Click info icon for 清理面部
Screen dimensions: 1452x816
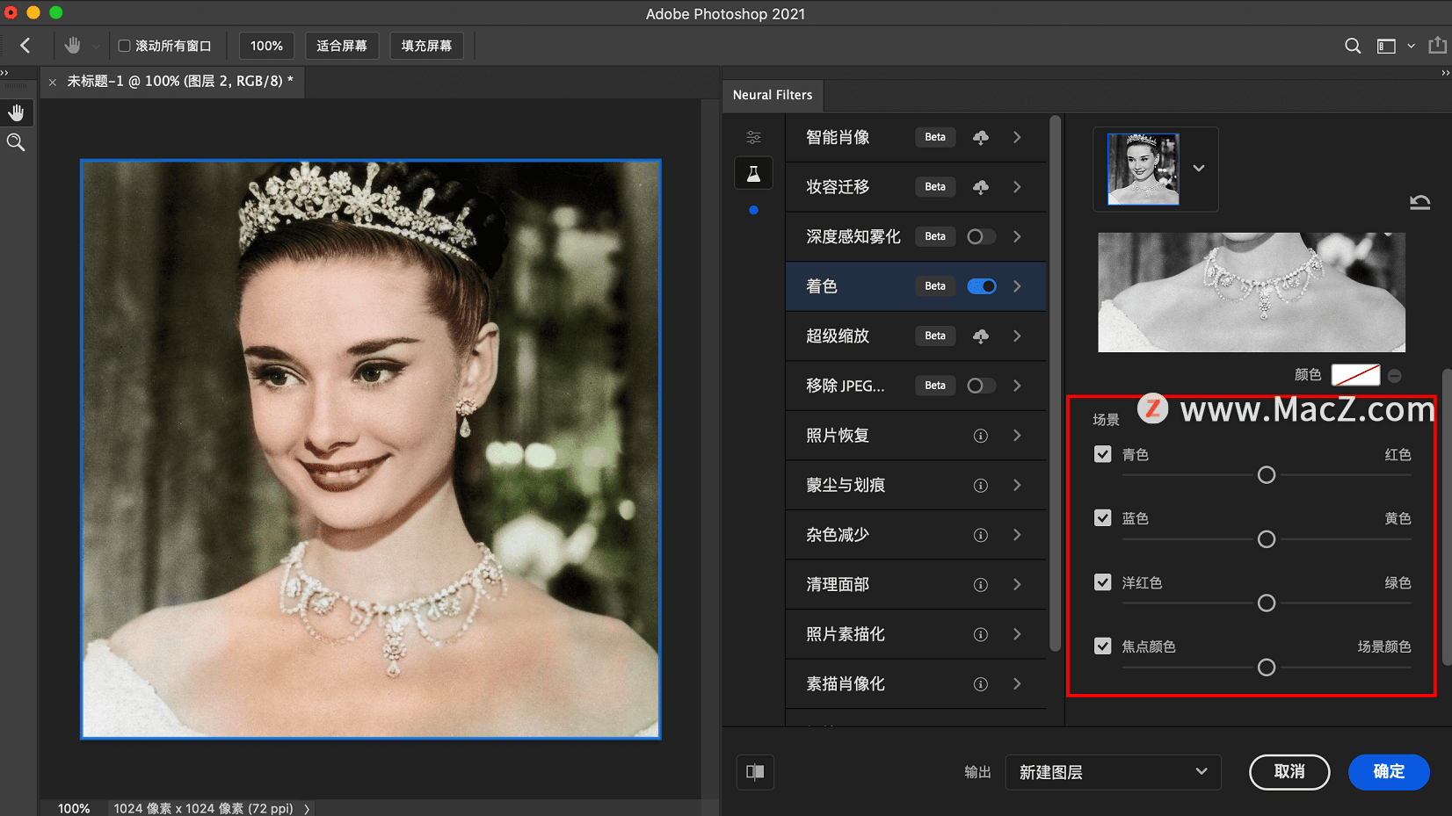(x=981, y=585)
